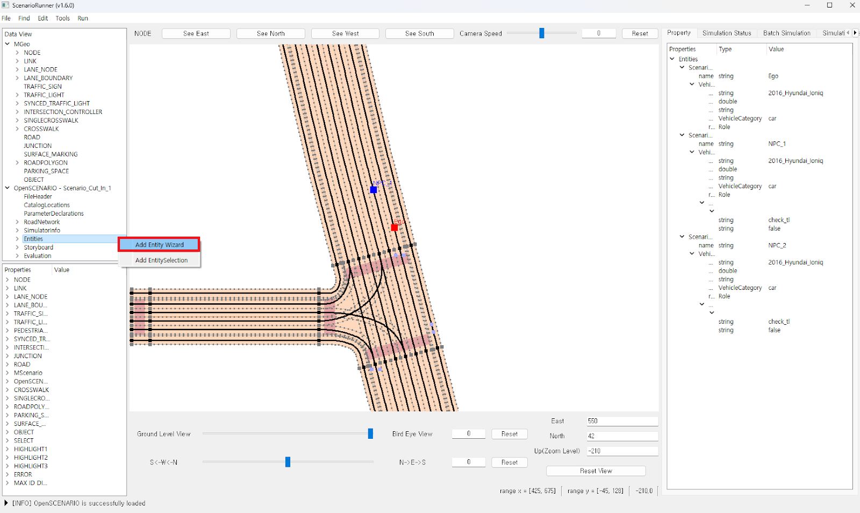
Task: Collapse the OpenSCENARIO Scenario_Cut_In_1 node
Action: pos(8,188)
